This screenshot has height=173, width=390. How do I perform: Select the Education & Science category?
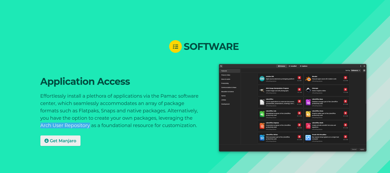(x=230, y=92)
